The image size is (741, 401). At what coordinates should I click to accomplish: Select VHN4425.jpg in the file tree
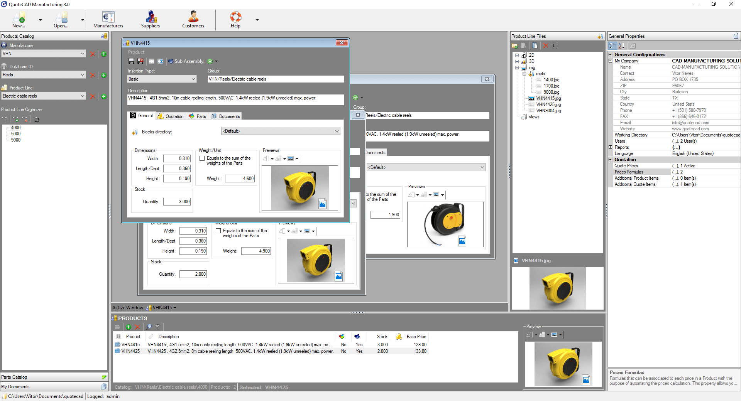[x=548, y=104]
